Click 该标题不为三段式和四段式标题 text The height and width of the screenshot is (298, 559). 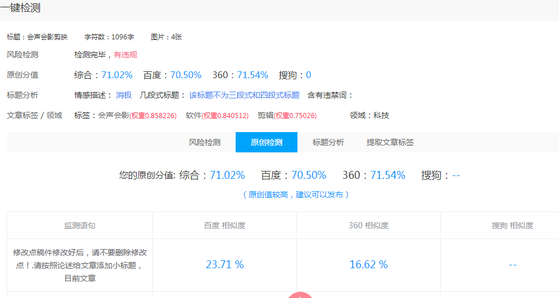click(x=244, y=95)
